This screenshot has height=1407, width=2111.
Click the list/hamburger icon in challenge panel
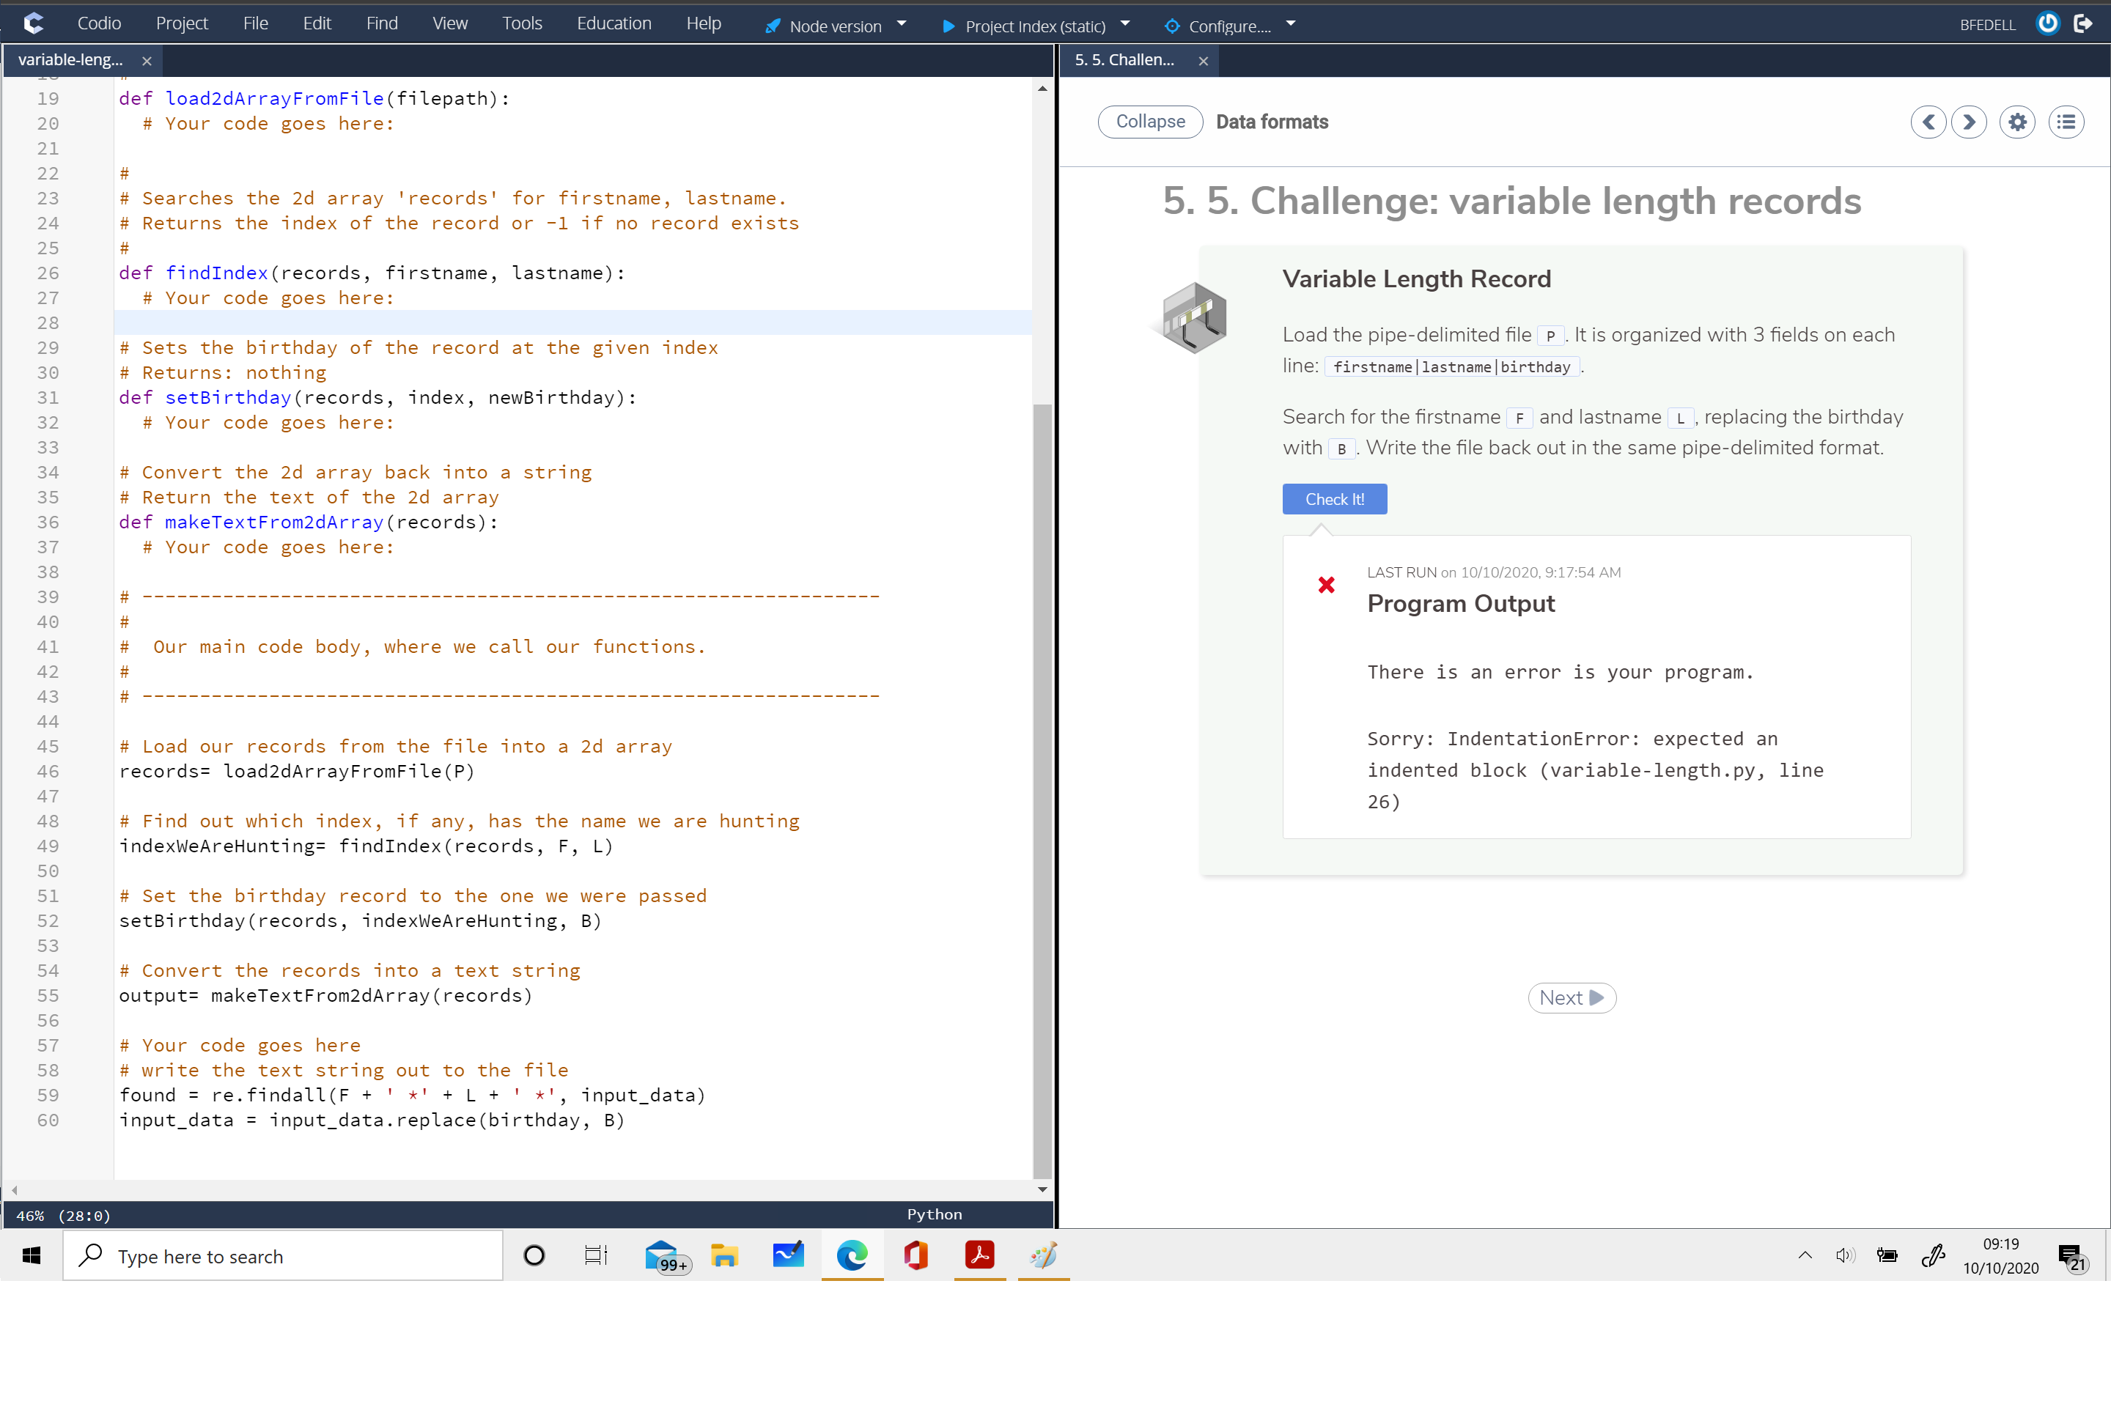(2067, 121)
